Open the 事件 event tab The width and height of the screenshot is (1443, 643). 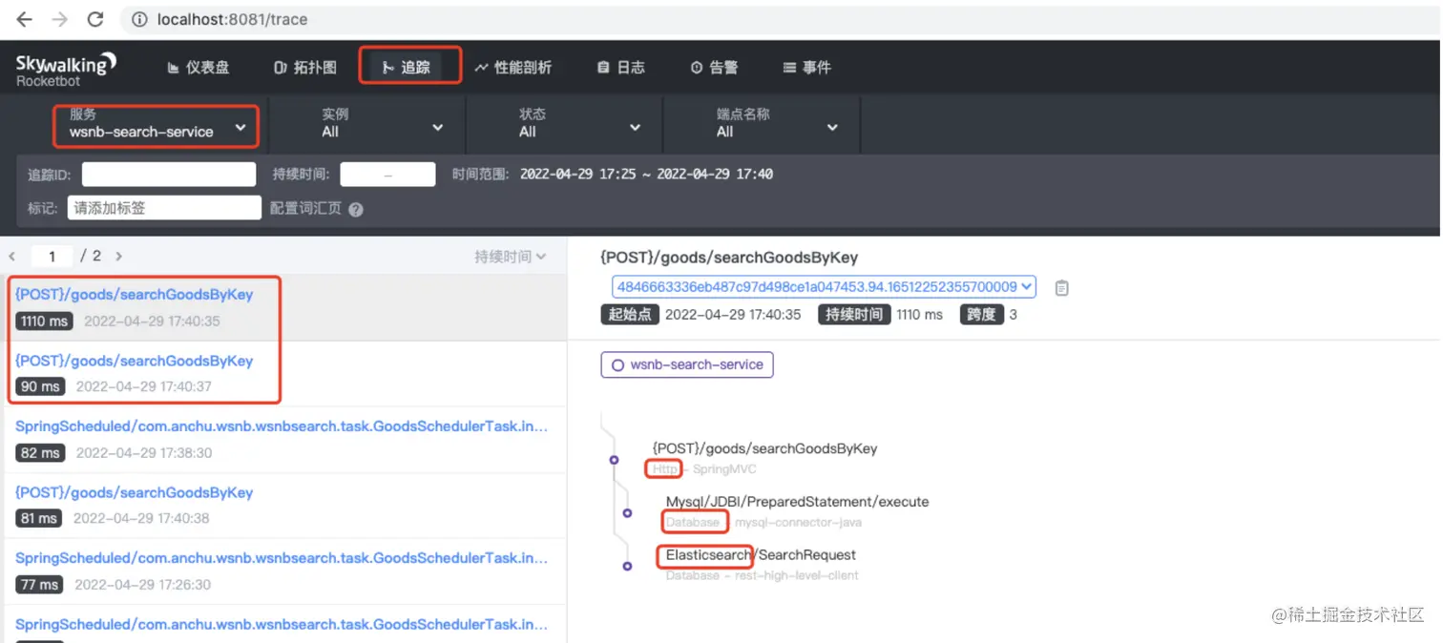tap(806, 68)
